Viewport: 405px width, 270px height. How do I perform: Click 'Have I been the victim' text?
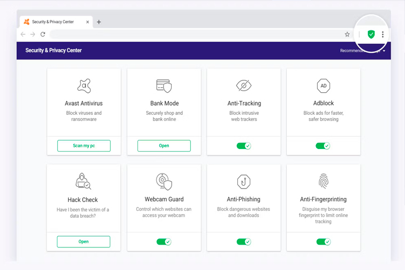(83, 213)
